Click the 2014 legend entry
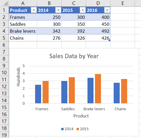The image size is (141, 138). coord(67,129)
